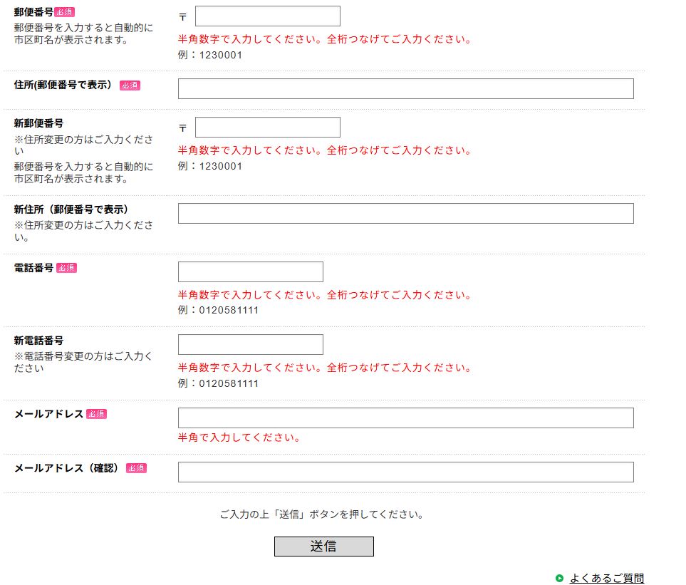The width and height of the screenshot is (686, 585).
Task: Click into the 新電話番号 input field
Action: 250,345
